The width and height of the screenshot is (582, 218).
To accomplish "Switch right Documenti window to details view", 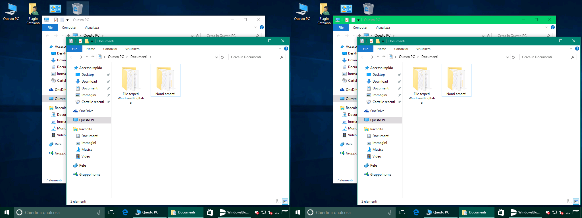I will pyautogui.click(x=570, y=201).
